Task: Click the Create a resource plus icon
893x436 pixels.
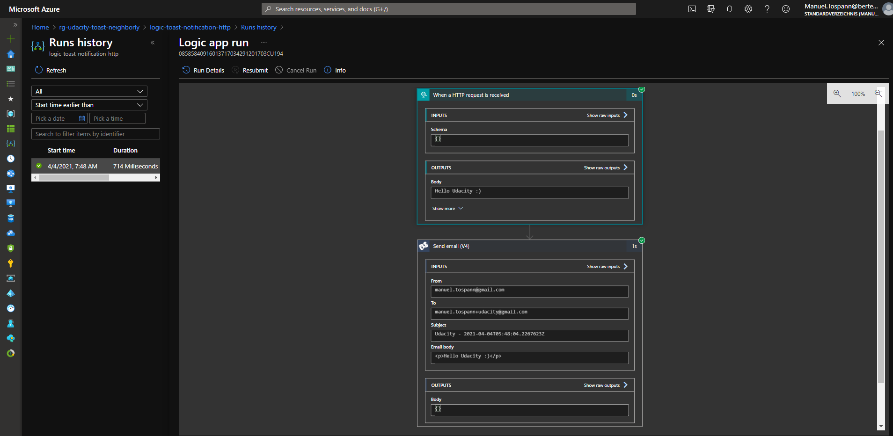Action: point(11,39)
